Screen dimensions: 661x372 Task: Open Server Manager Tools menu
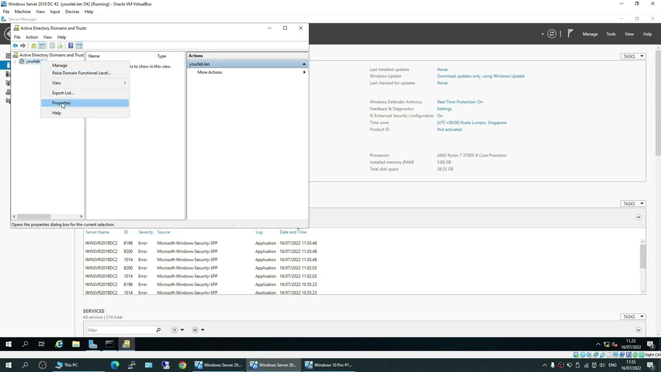[x=611, y=34]
